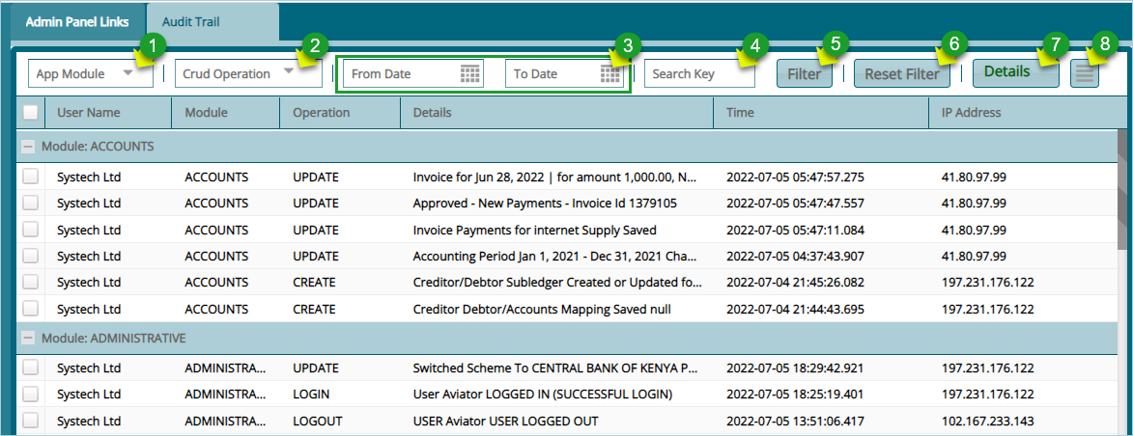This screenshot has width=1133, height=436.
Task: Click 'Creditor Debtor/Accounts Mapping Saved null' text
Action: (542, 309)
